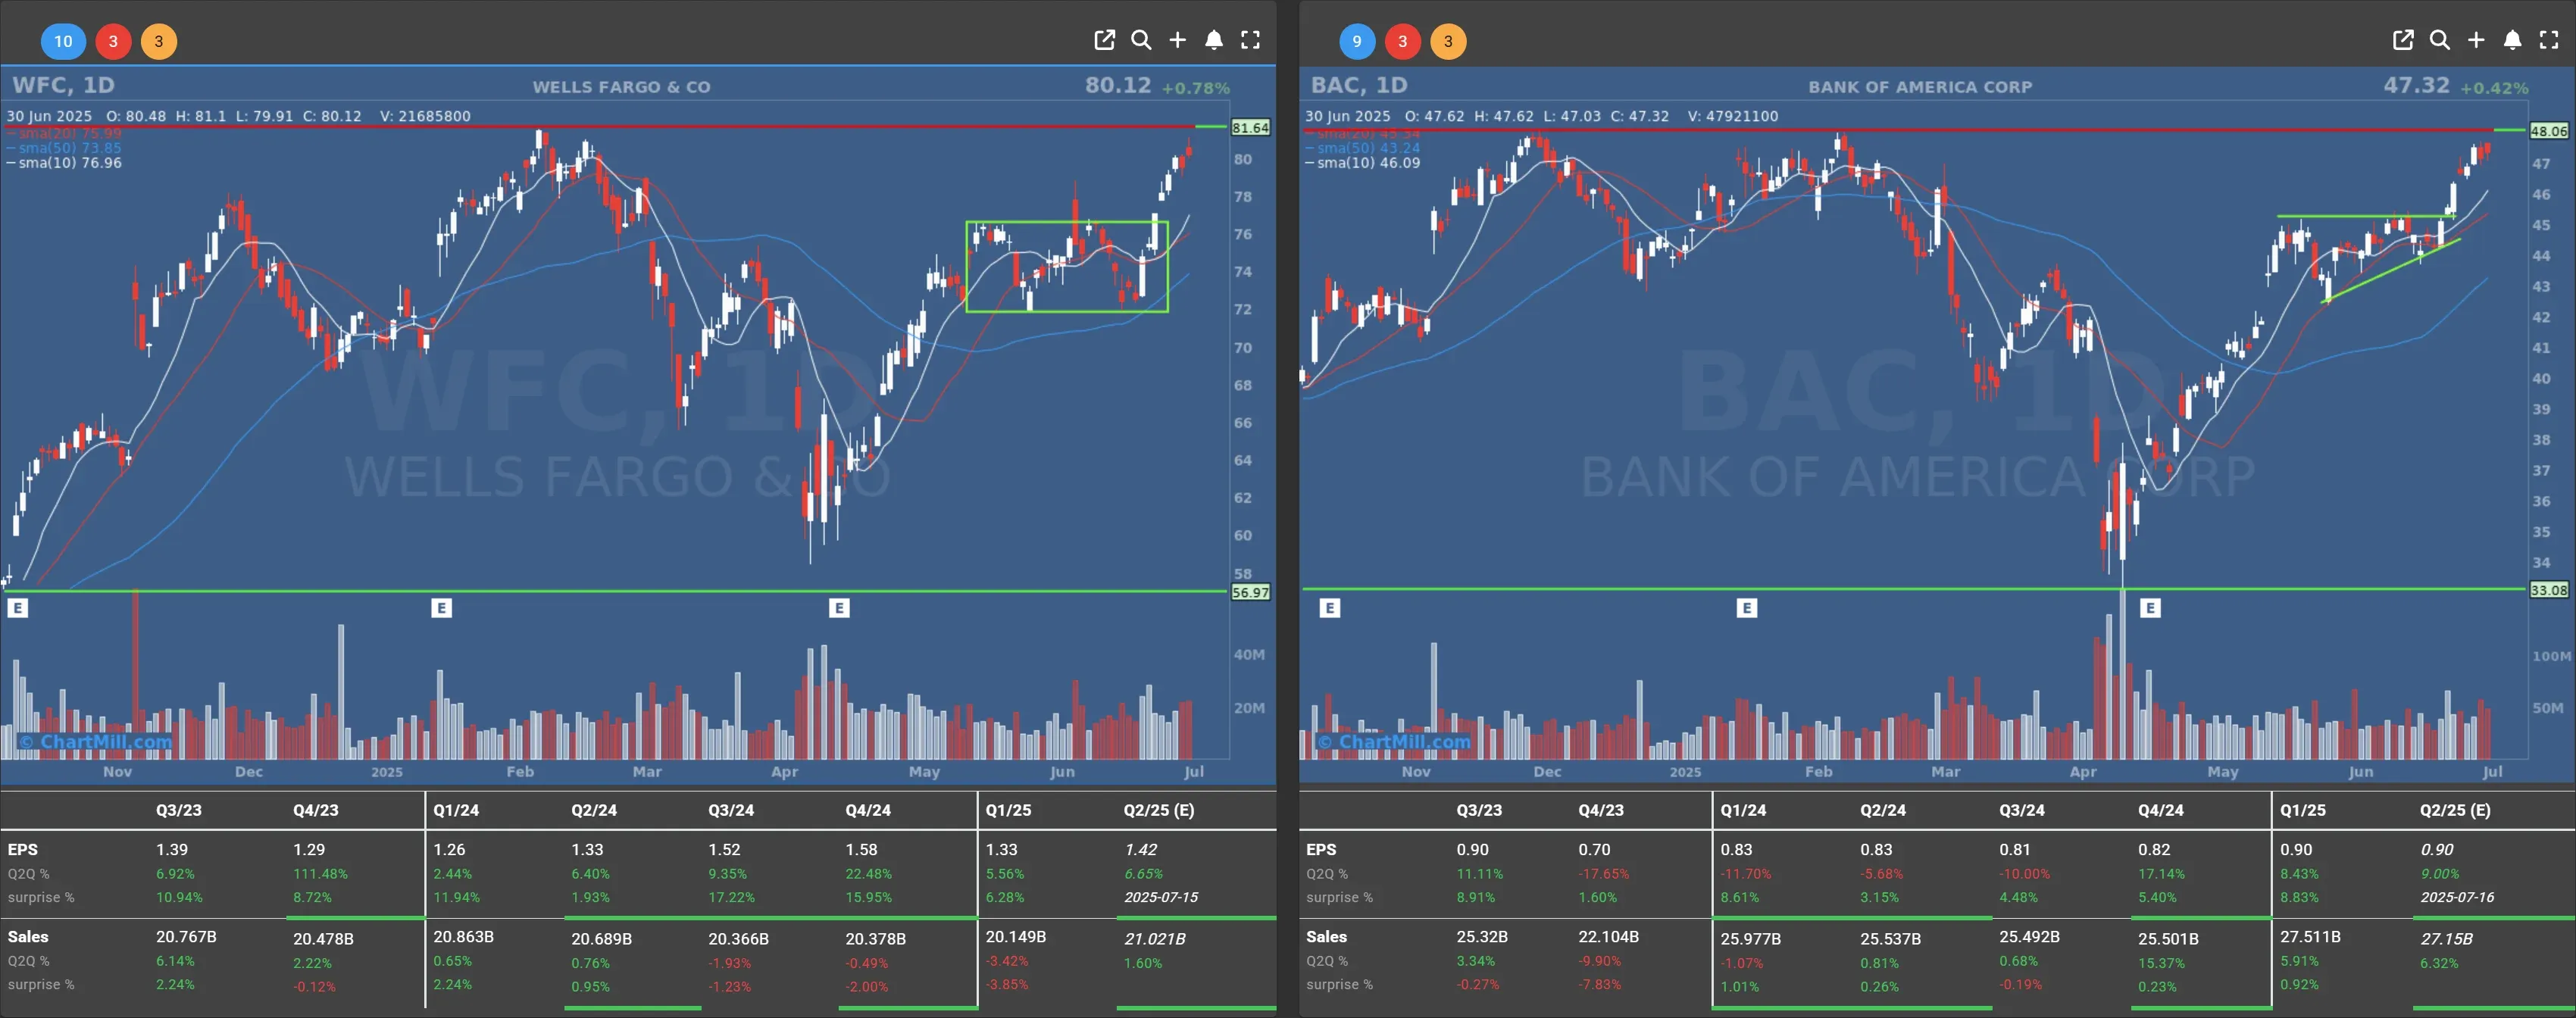Click BAC Q2/25 (E) column header

click(x=2455, y=810)
